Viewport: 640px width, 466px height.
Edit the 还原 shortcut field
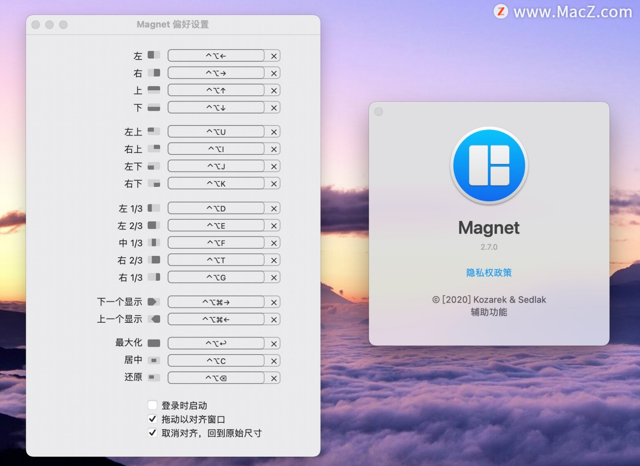(216, 378)
